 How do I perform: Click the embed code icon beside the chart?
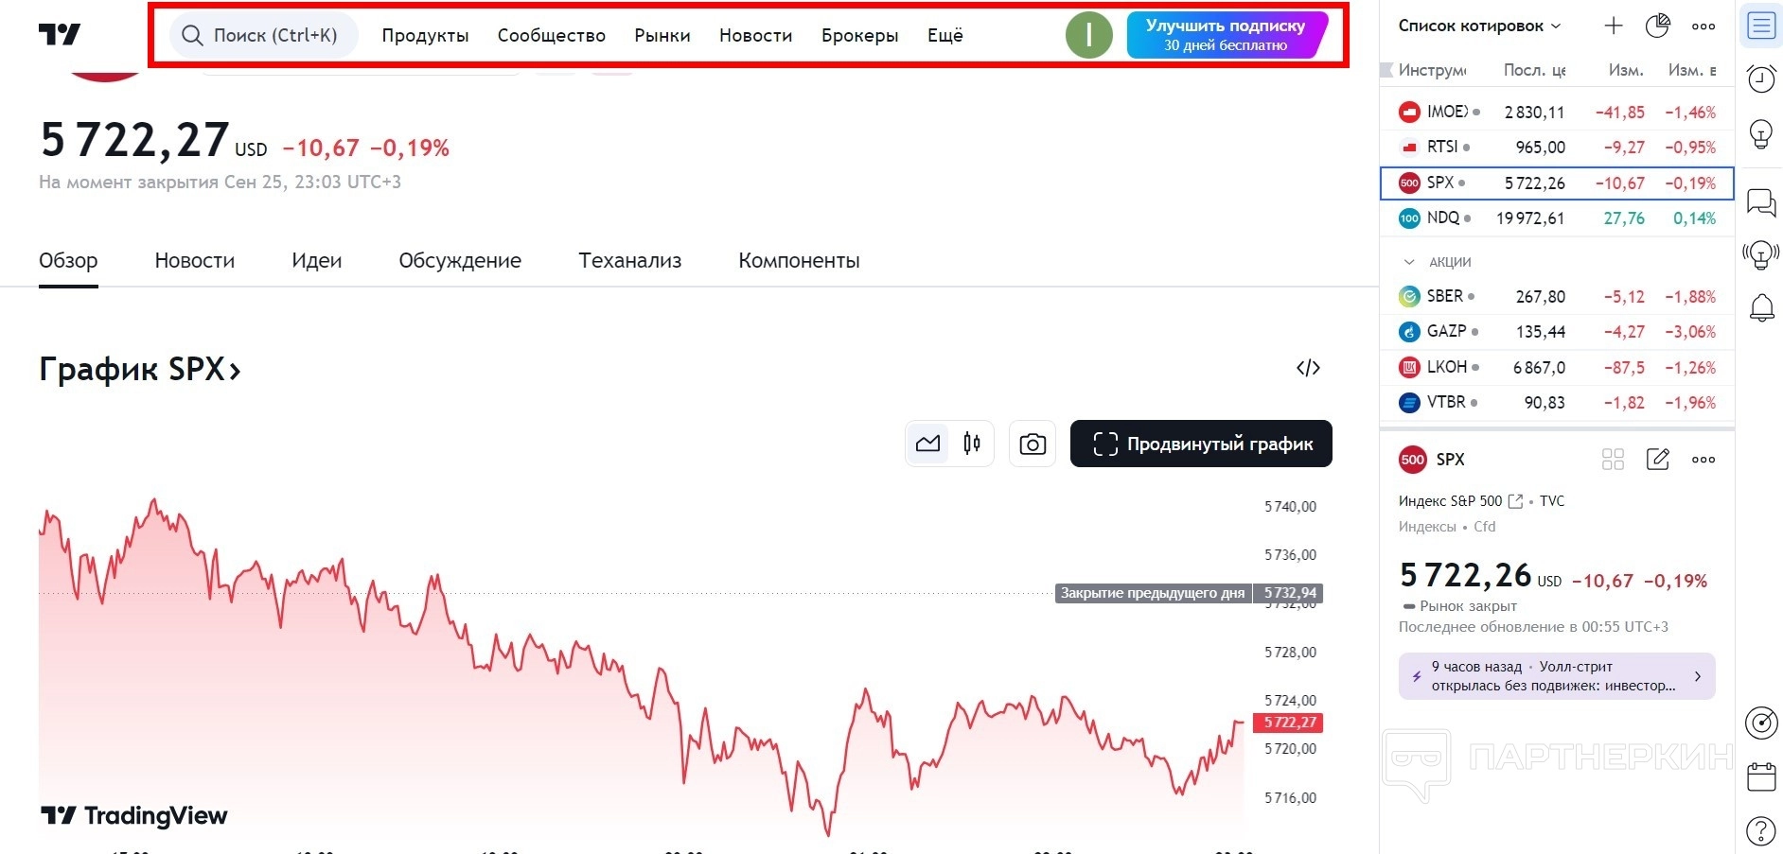coord(1308,368)
